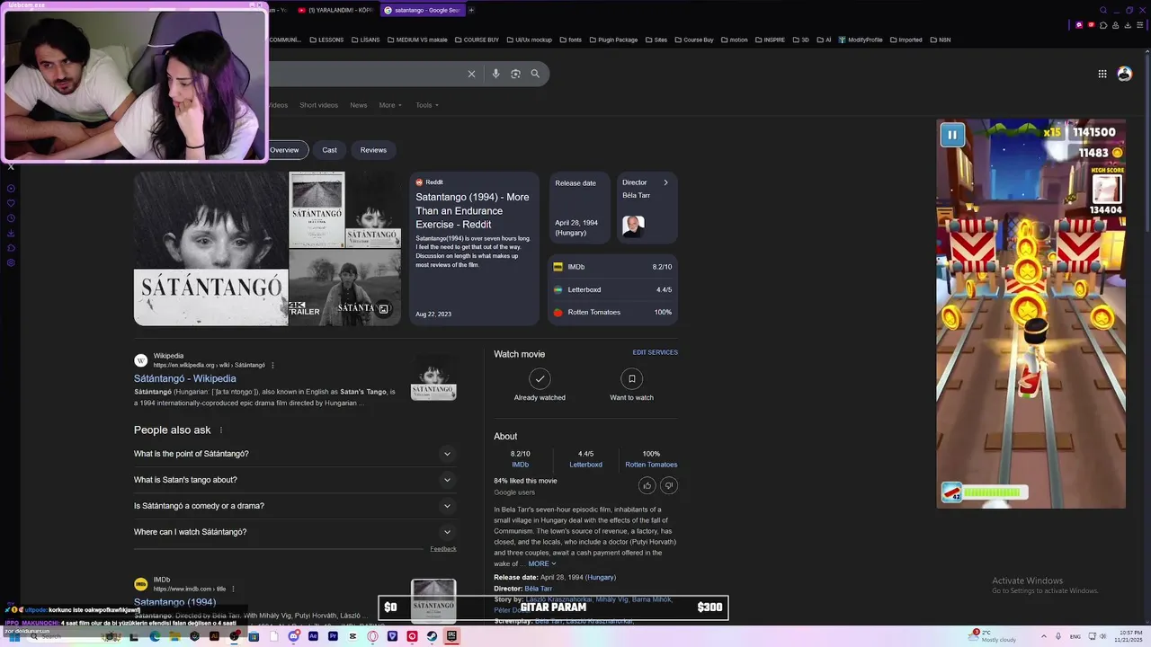The image size is (1151, 647).
Task: Click the Hungary link under Release date
Action: tap(601, 577)
